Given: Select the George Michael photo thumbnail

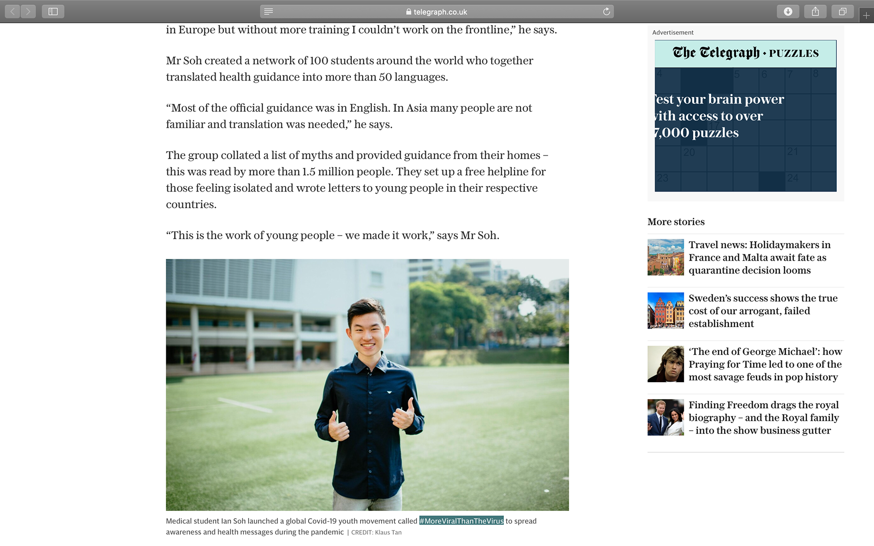Looking at the screenshot, I should (666, 364).
